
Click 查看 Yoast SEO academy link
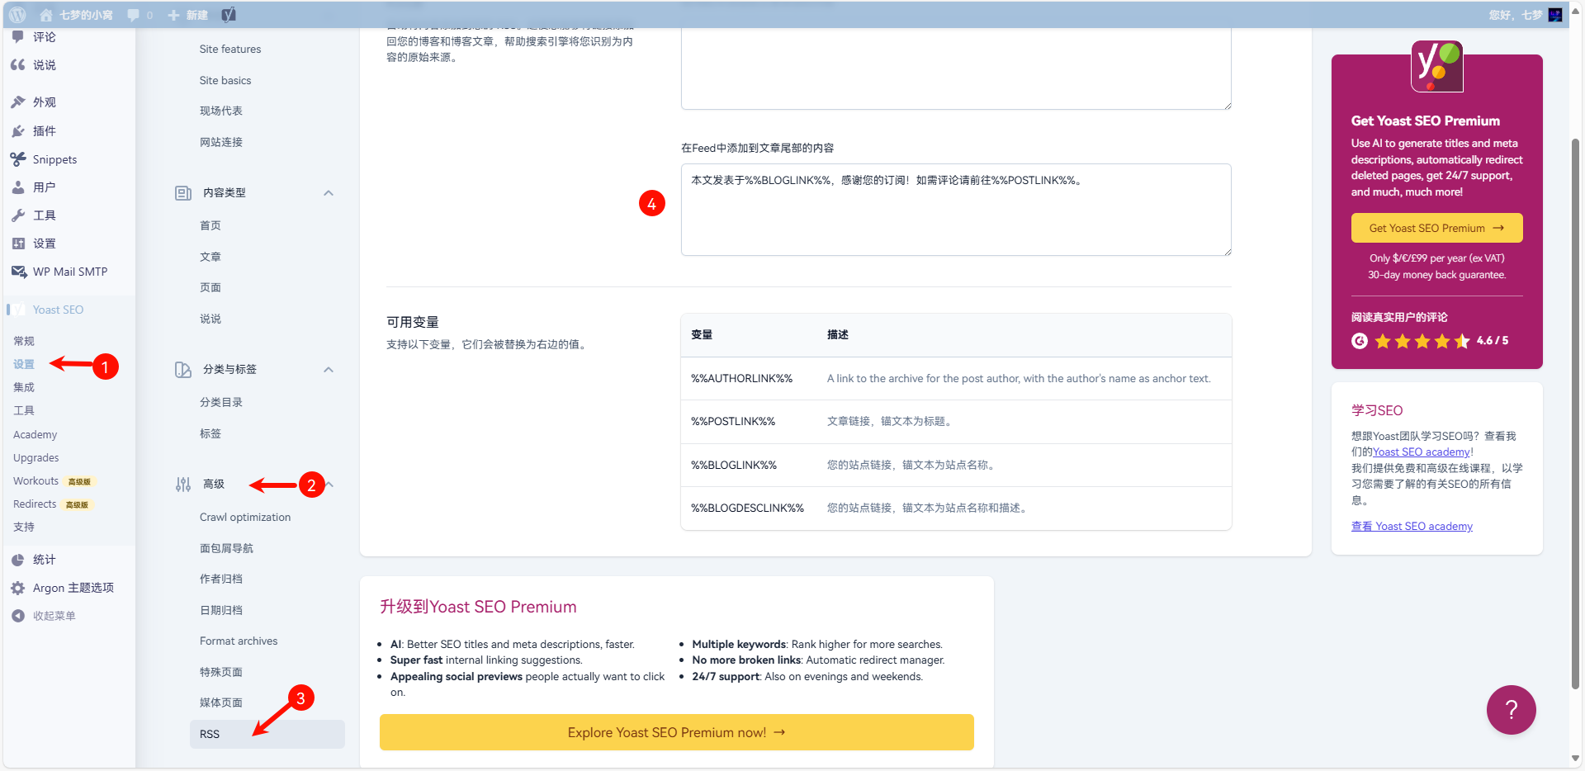point(1412,527)
